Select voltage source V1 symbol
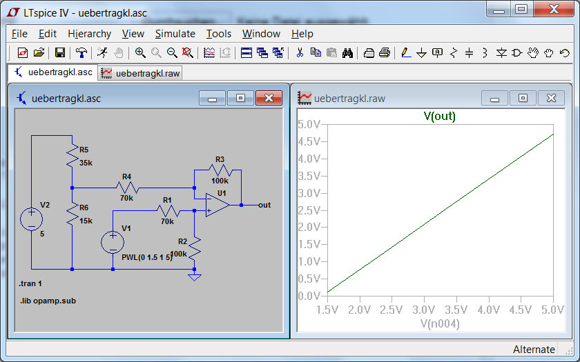This screenshot has height=362, width=580. coord(113,242)
